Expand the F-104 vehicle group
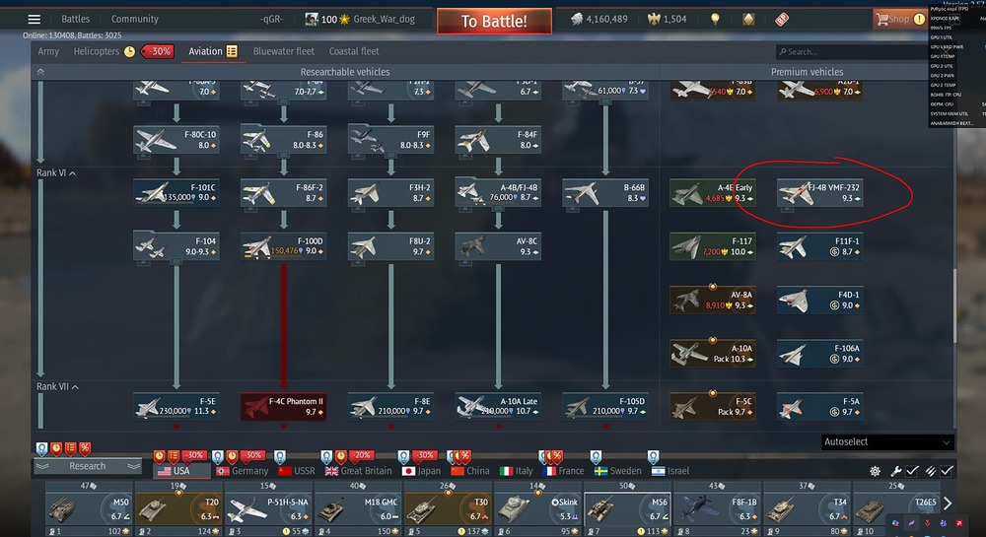The image size is (986, 537). click(x=176, y=246)
